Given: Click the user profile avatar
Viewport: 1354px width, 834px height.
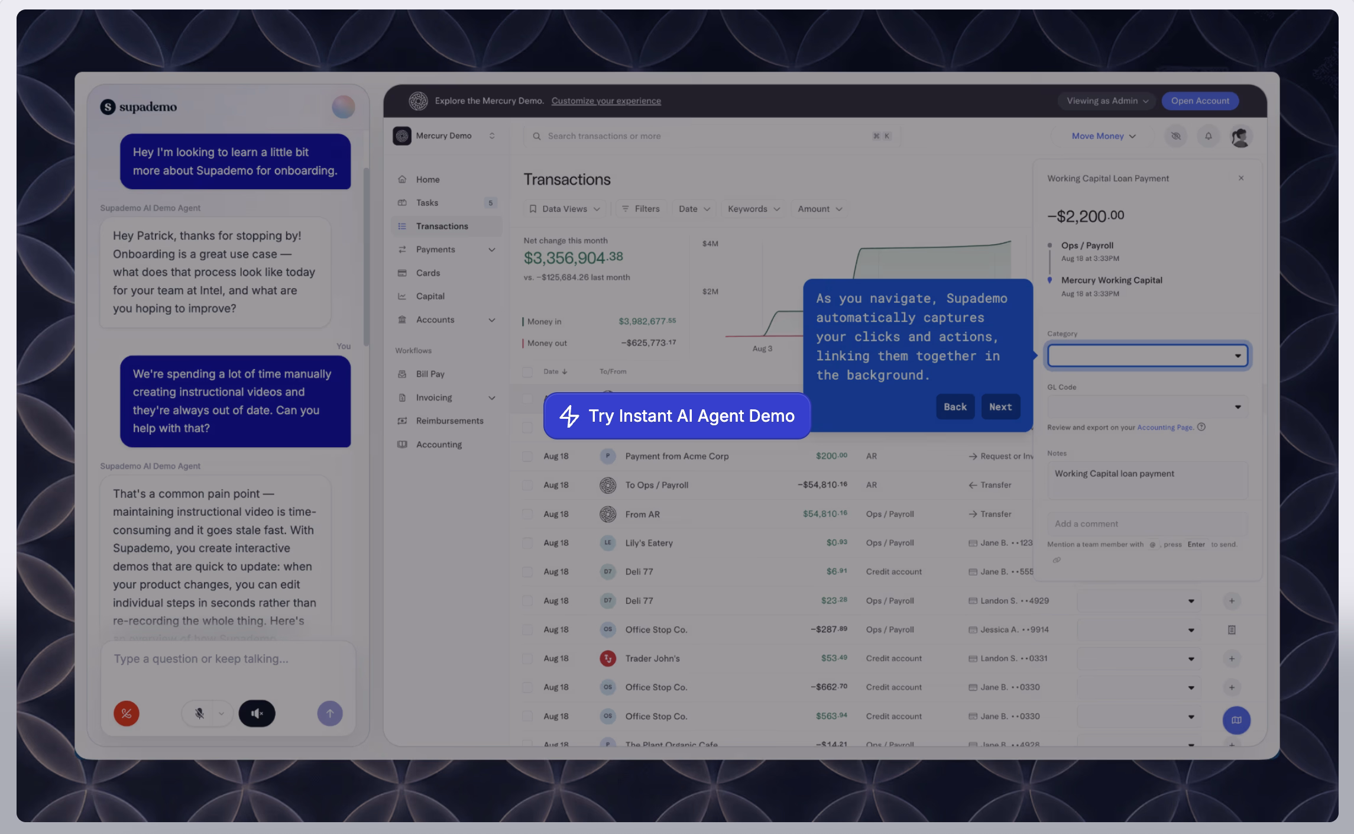Looking at the screenshot, I should (1240, 137).
